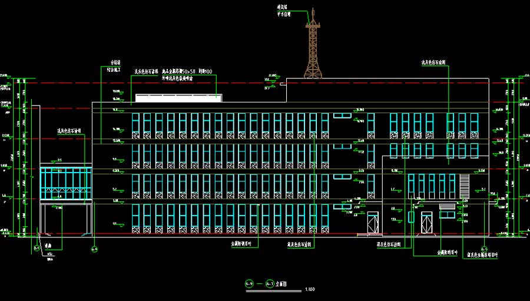Screen dimensions: 530x301
Task: Click the label containing "50x50" above the roof
Action: (187, 72)
